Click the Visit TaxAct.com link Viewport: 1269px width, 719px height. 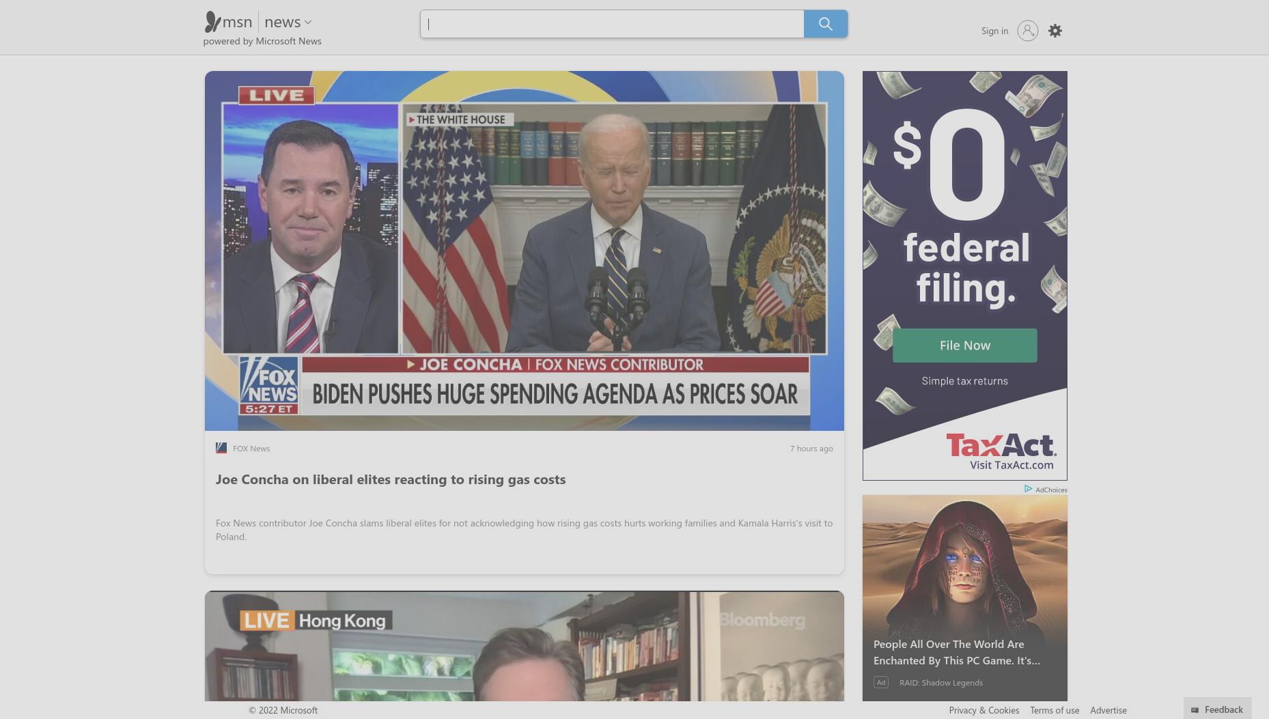[x=1012, y=465]
